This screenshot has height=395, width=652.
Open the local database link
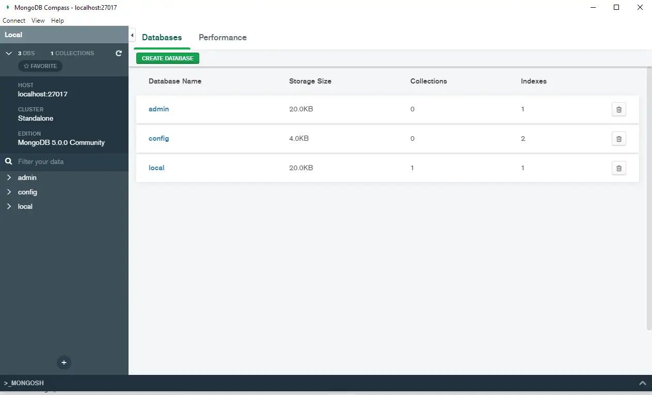(x=156, y=168)
